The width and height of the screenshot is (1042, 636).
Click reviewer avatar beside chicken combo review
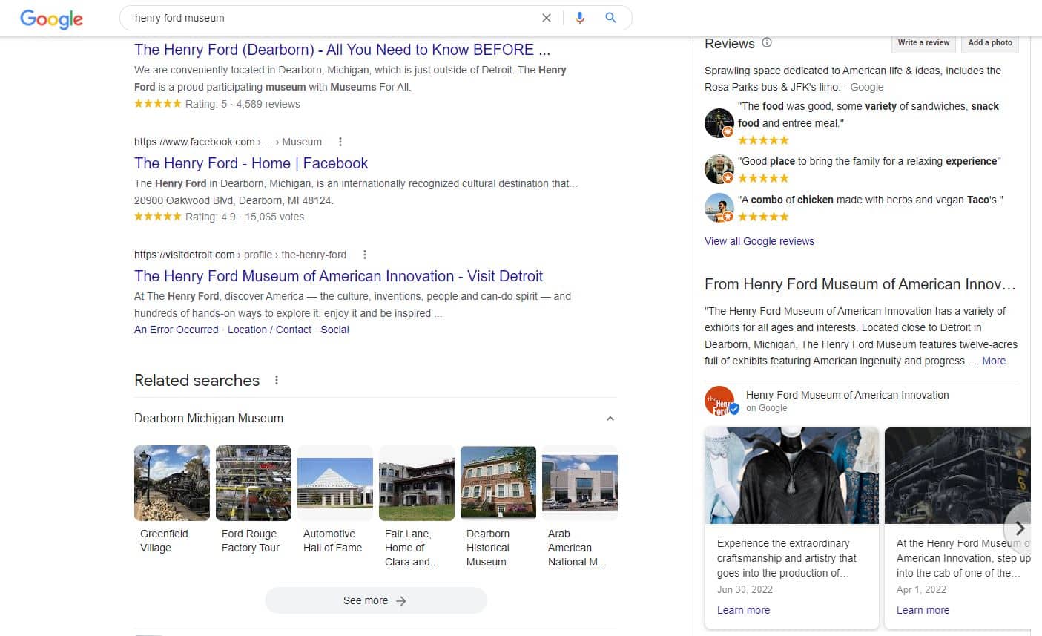[719, 208]
